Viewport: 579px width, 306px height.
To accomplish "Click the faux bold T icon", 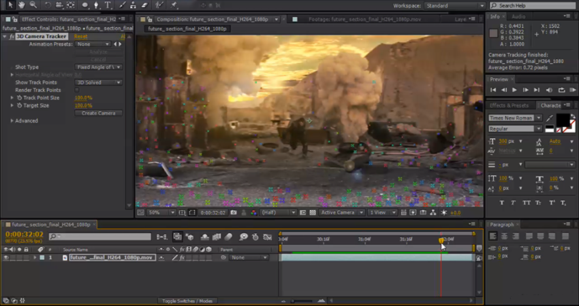I will 502,203.
